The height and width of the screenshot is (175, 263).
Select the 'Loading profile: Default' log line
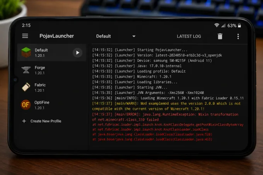(x=139, y=71)
